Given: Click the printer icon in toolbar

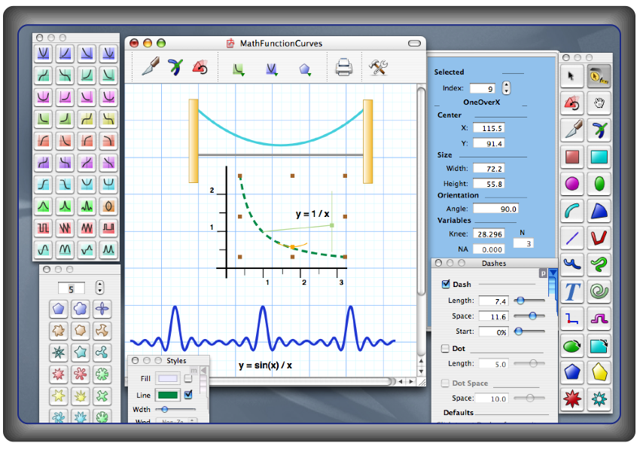Looking at the screenshot, I should (x=343, y=67).
